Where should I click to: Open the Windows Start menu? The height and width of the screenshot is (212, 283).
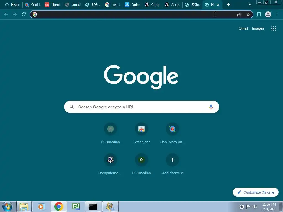point(7,206)
